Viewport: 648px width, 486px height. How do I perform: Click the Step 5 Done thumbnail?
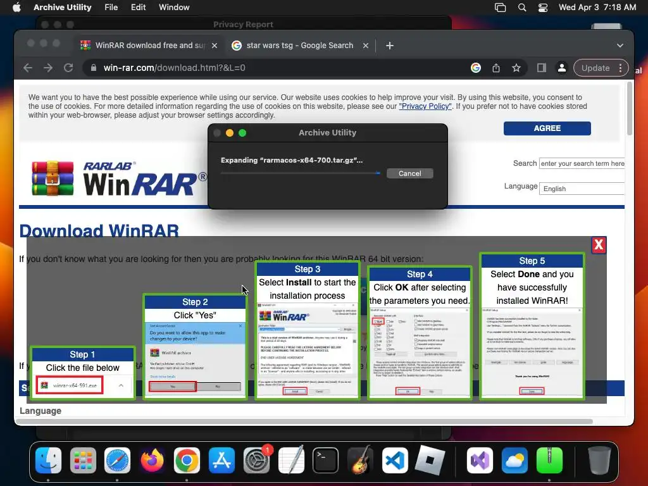tap(532, 326)
